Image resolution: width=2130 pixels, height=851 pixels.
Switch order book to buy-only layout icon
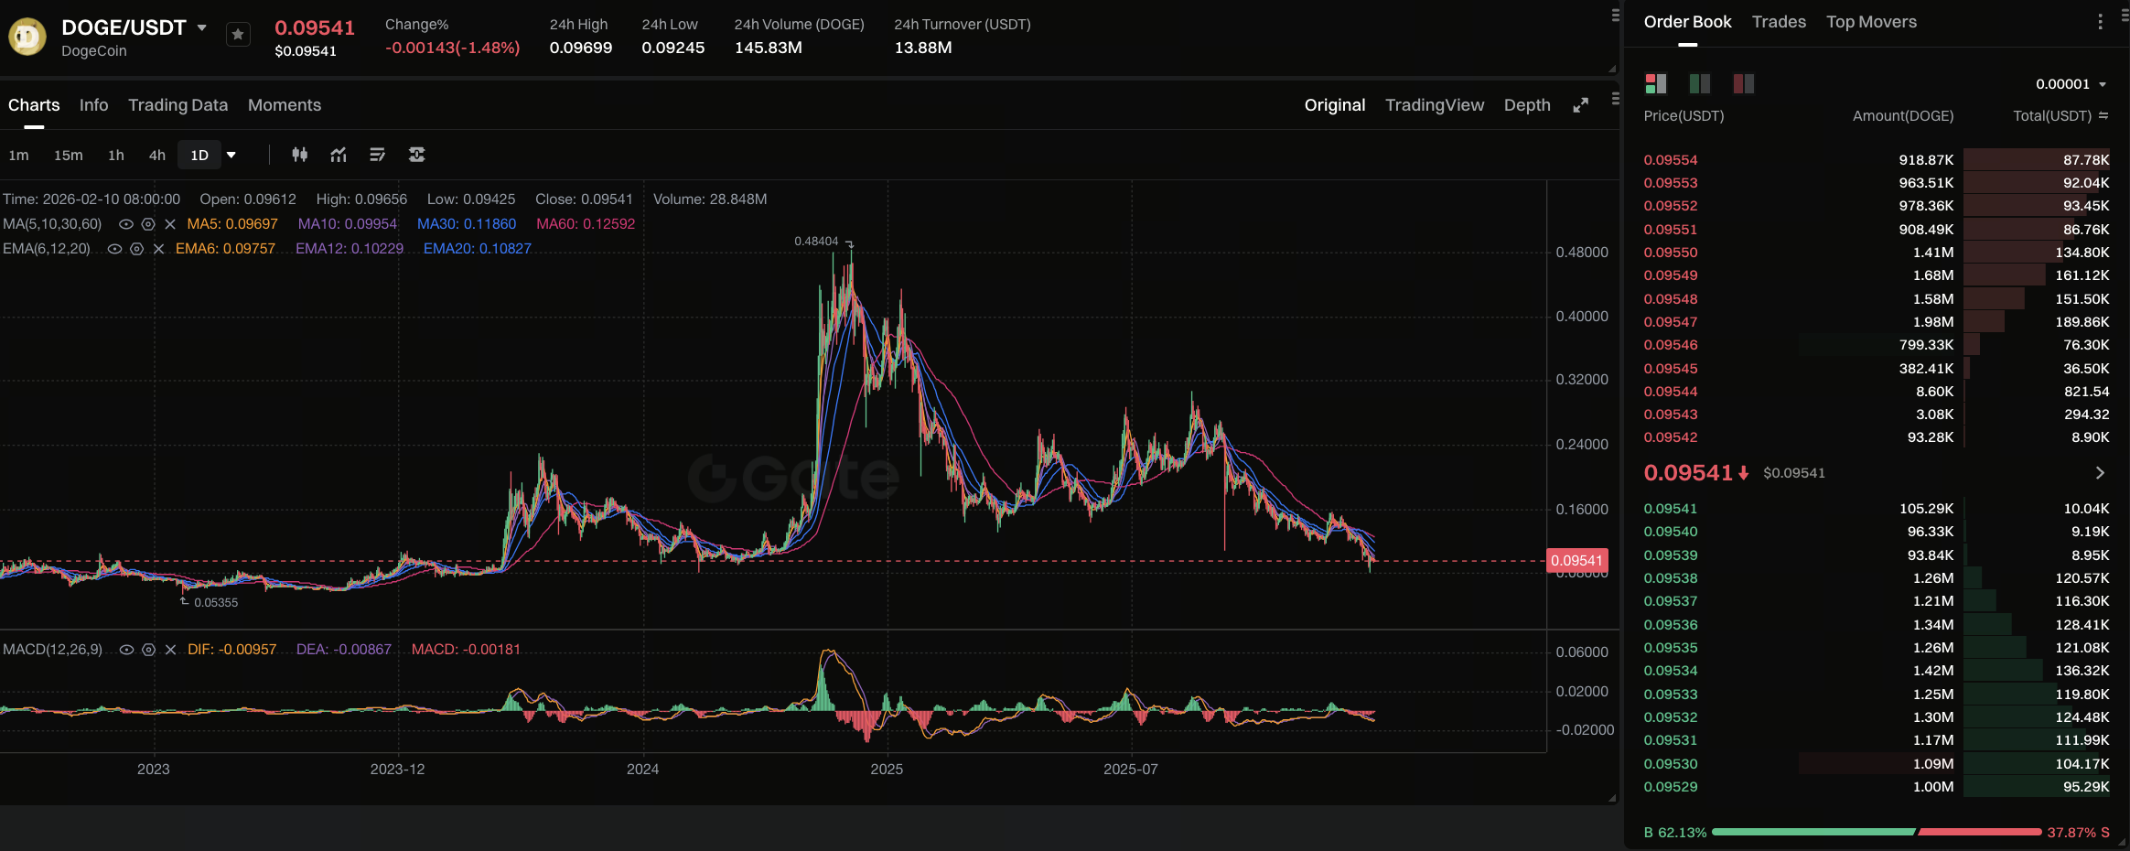(1700, 83)
